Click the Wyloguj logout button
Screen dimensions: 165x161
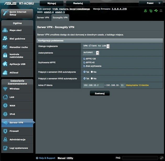(52, 3)
